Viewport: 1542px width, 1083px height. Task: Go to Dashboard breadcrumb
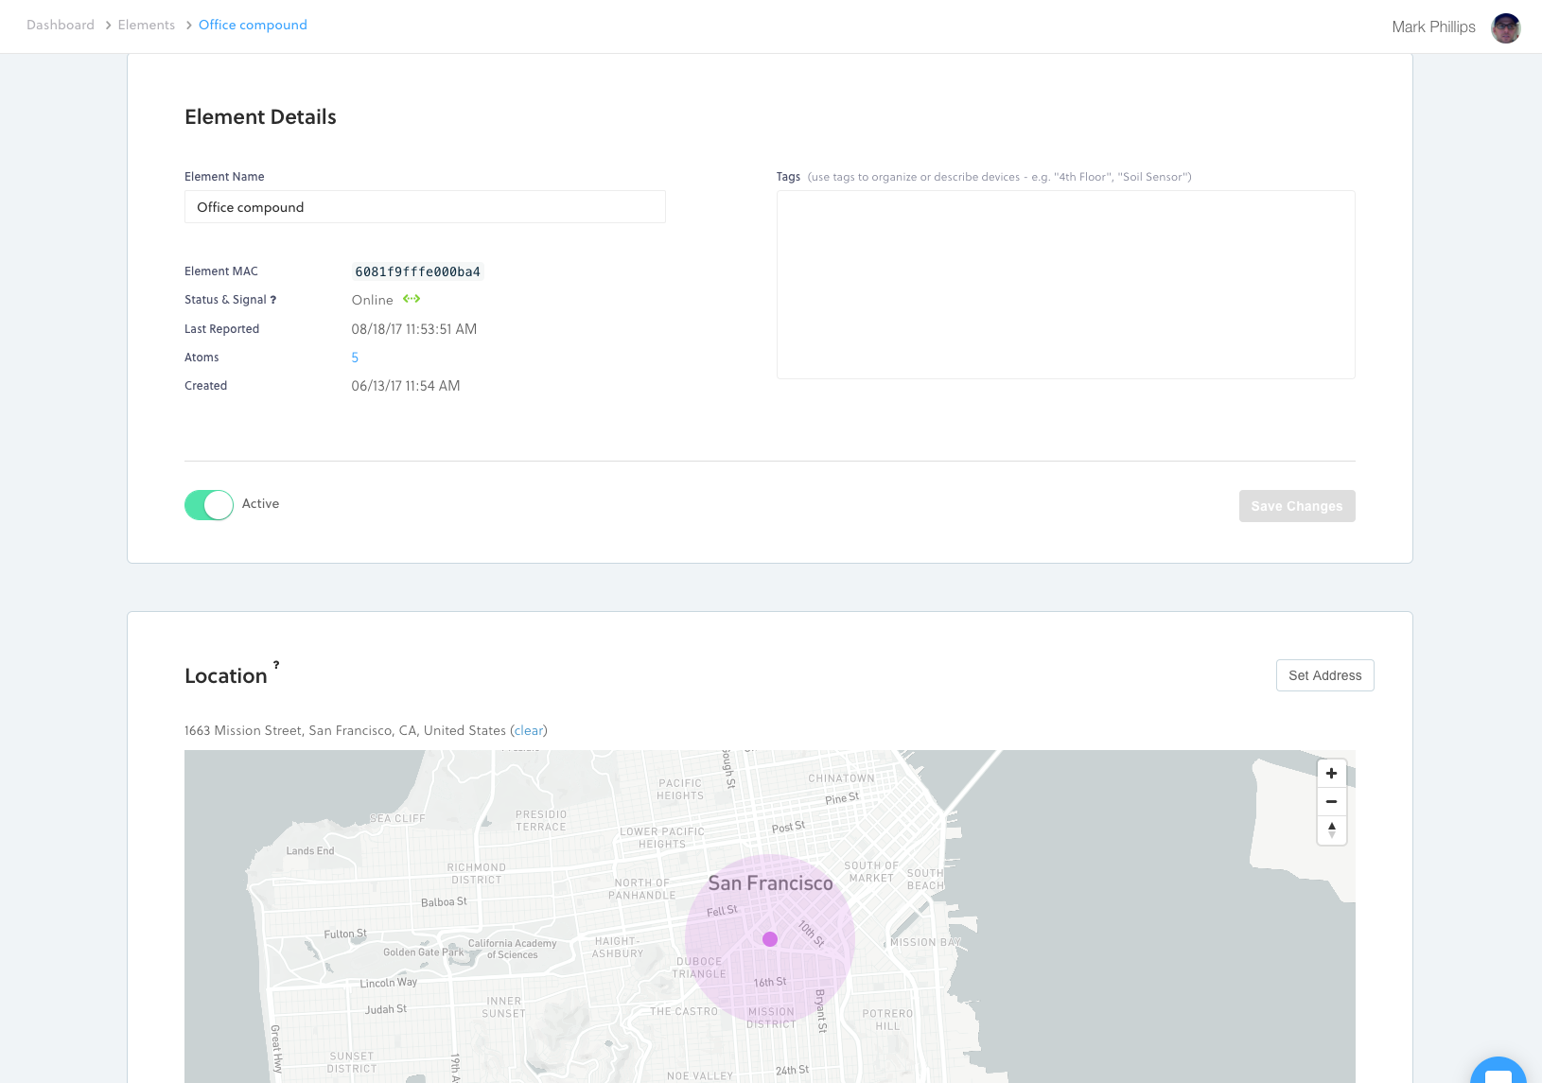[x=61, y=26]
